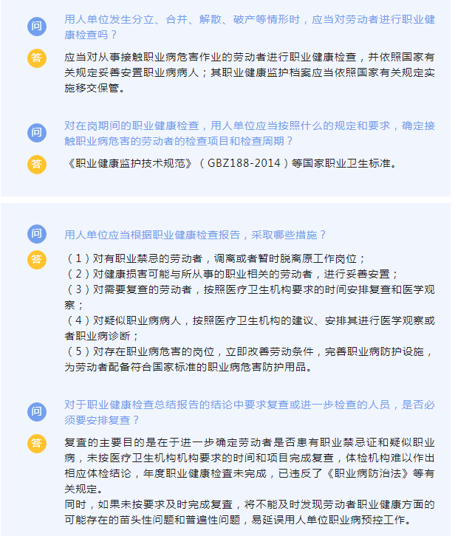Image resolution: width=455 pixels, height=536 pixels.
Task: Click the blue 问 icon beside the 安排复查 question
Action: (x=37, y=411)
